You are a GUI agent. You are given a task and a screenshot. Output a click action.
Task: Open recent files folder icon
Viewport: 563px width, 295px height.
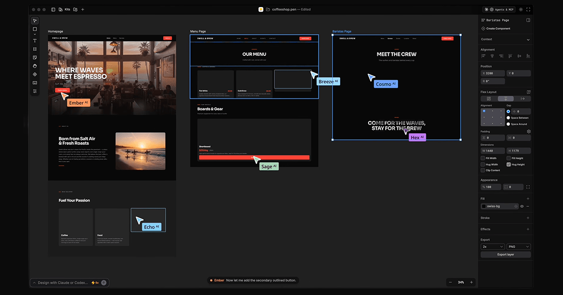[x=75, y=9]
